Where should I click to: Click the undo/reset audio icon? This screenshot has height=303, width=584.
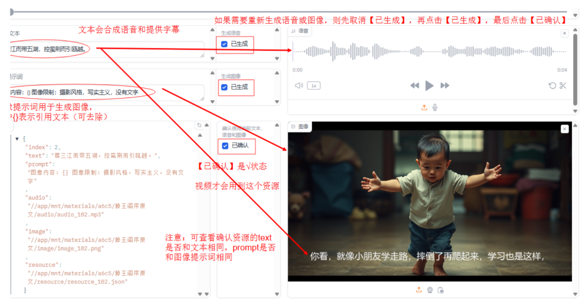tap(552, 85)
